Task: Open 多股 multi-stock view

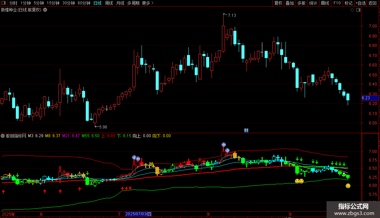Action: click(x=301, y=3)
